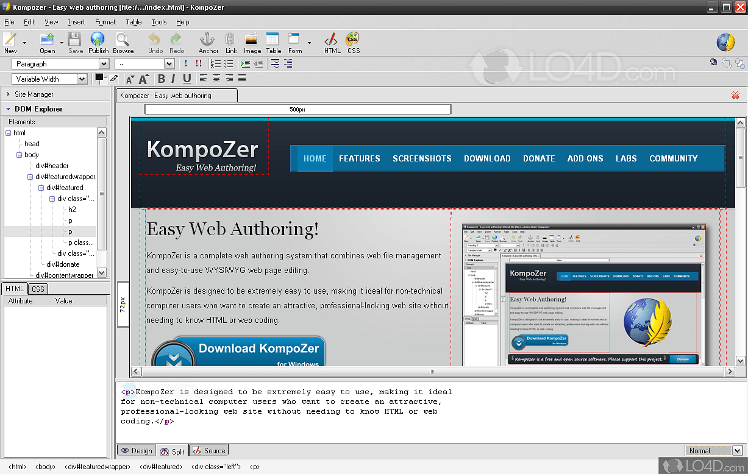Open the Format menu
Screen dimensions: 748x474
pyautogui.click(x=105, y=22)
